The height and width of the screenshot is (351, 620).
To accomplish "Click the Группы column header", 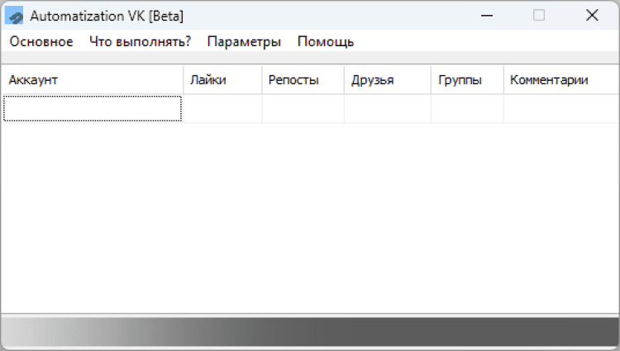I will (x=467, y=80).
